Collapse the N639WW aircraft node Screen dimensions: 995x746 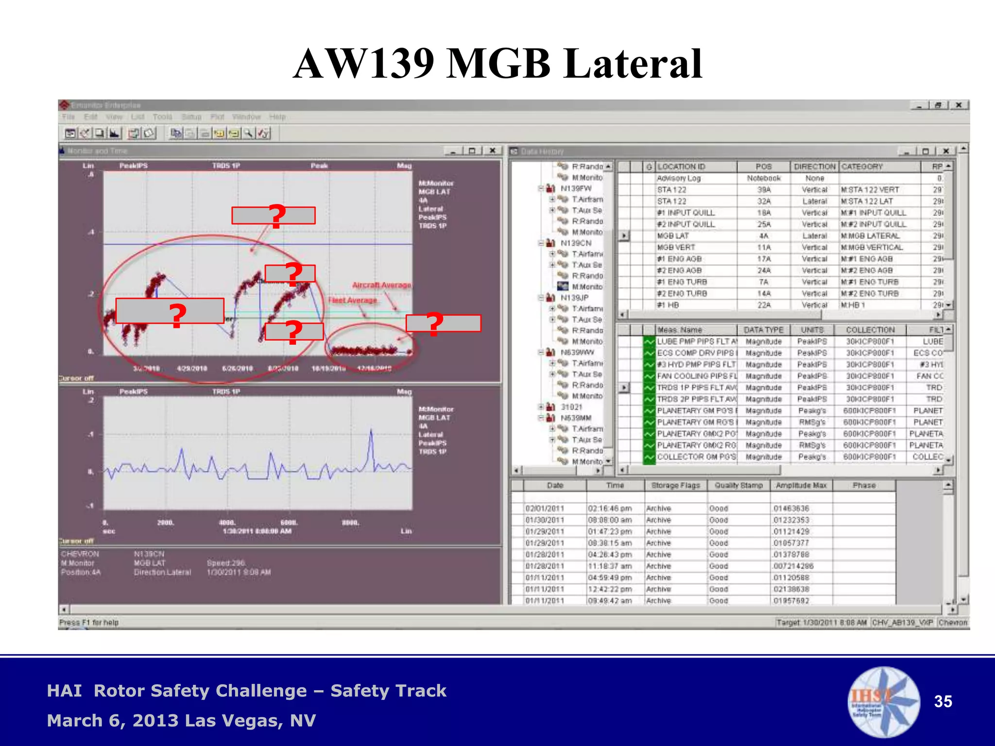(541, 353)
